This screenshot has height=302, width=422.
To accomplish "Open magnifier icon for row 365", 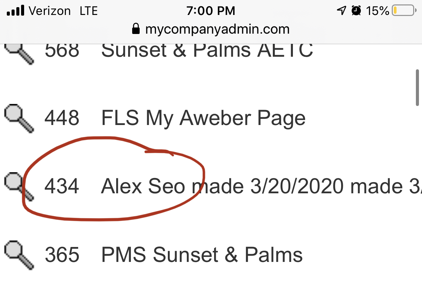I will tap(19, 254).
